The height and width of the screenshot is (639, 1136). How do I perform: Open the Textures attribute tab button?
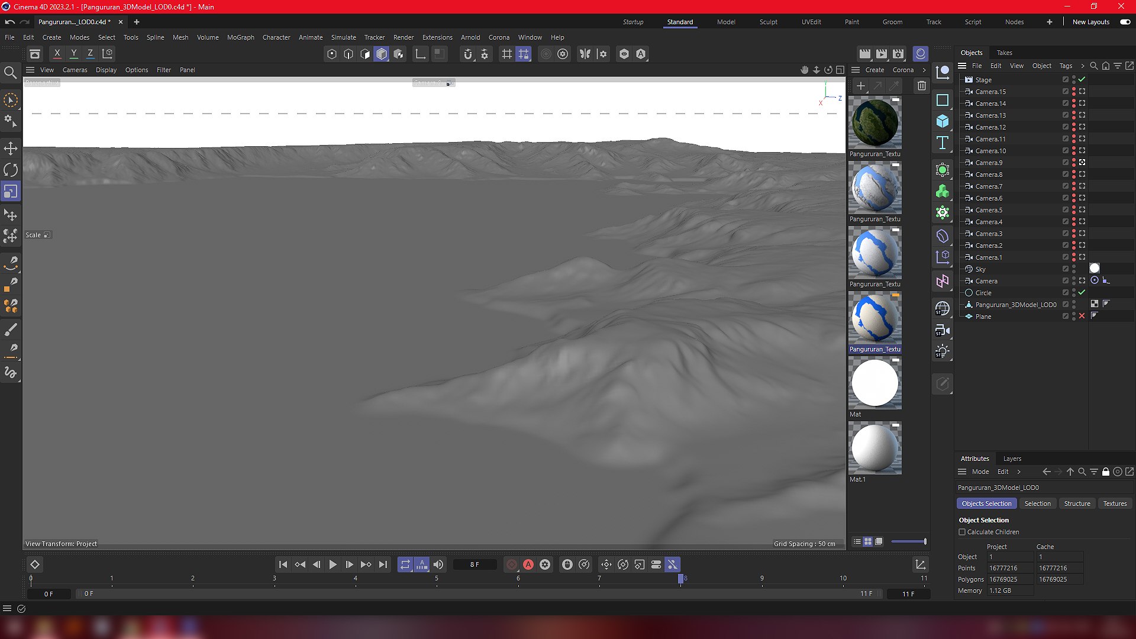click(1115, 504)
